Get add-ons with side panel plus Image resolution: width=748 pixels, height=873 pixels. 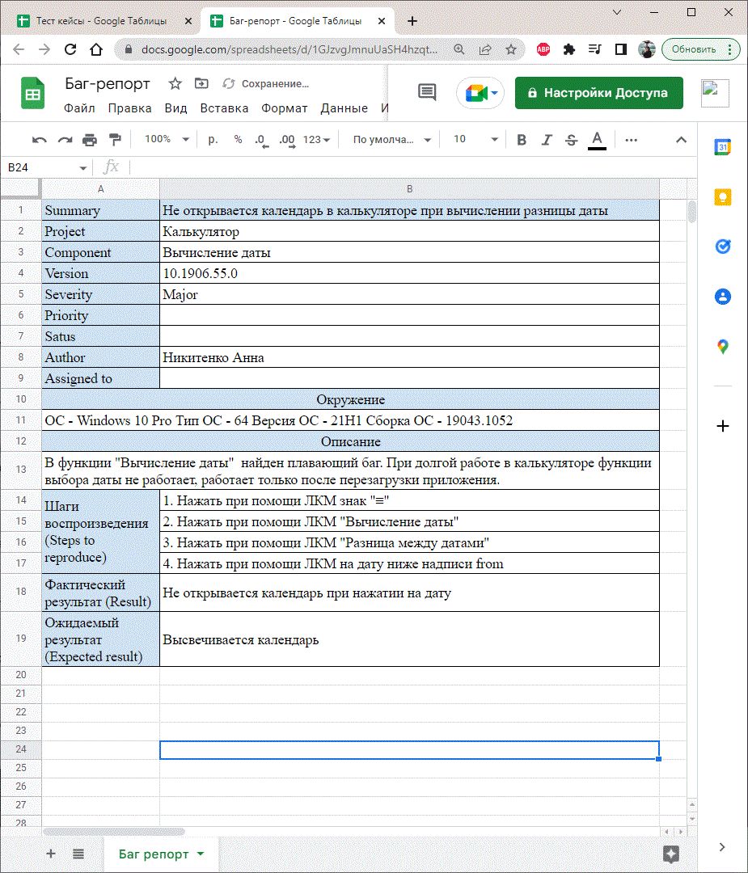coord(722,426)
